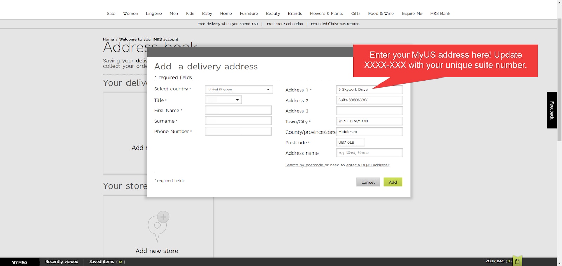The width and height of the screenshot is (562, 266).
Task: Open the Saved items tab
Action: point(107,261)
